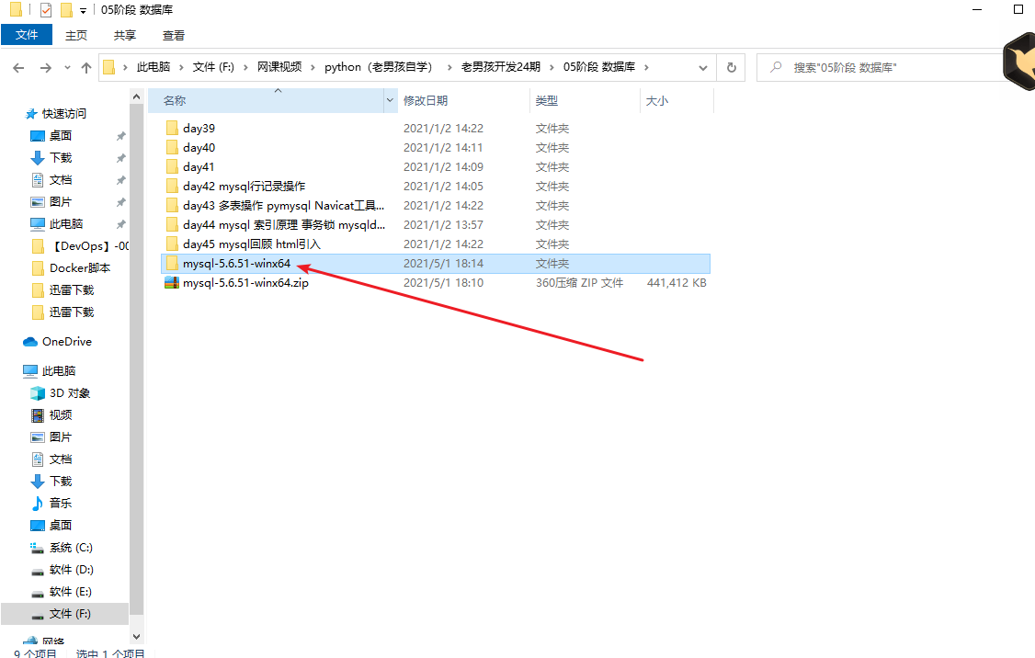Image resolution: width=1035 pixels, height=658 pixels.
Task: Go back with the Back arrow
Action: click(18, 67)
